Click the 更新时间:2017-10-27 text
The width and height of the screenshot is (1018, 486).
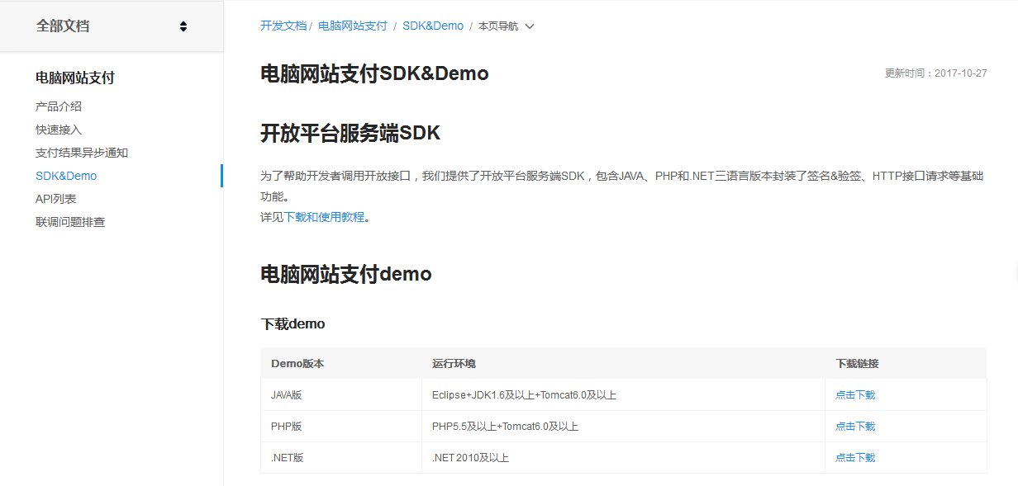click(x=936, y=73)
